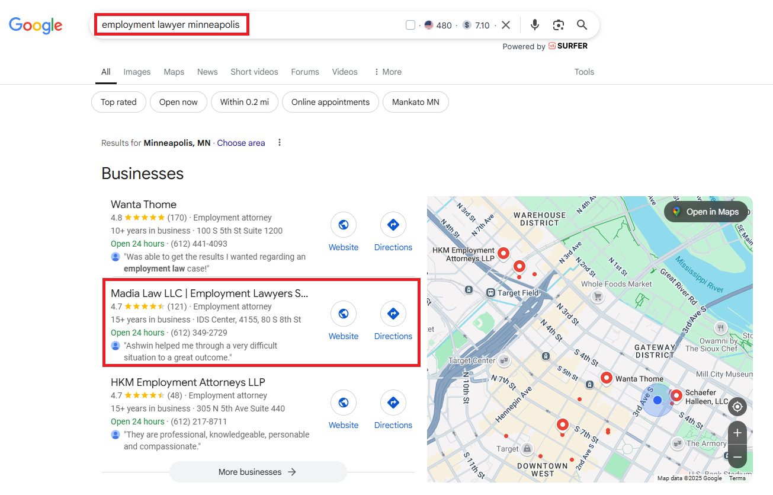Get directions to Wanta Thome
The image size is (773, 495).
[x=393, y=225]
